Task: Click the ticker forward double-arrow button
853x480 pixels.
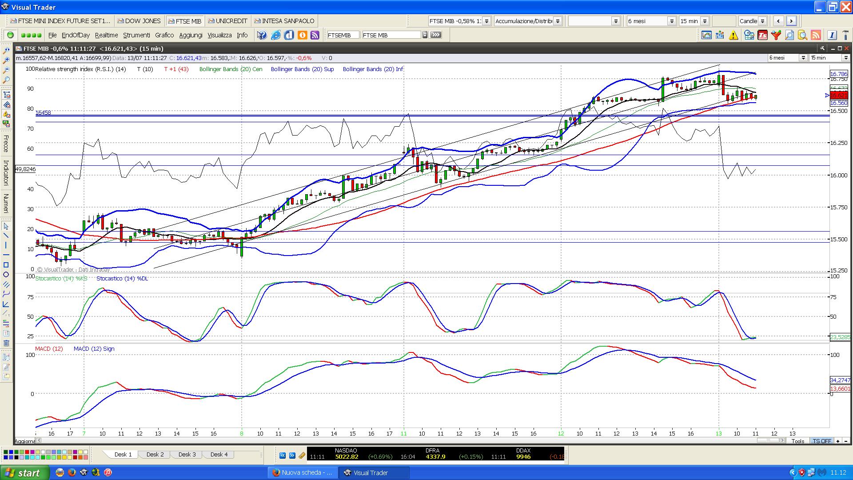Action: tap(292, 456)
